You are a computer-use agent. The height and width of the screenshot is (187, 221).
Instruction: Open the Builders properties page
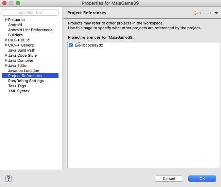coord(15,35)
